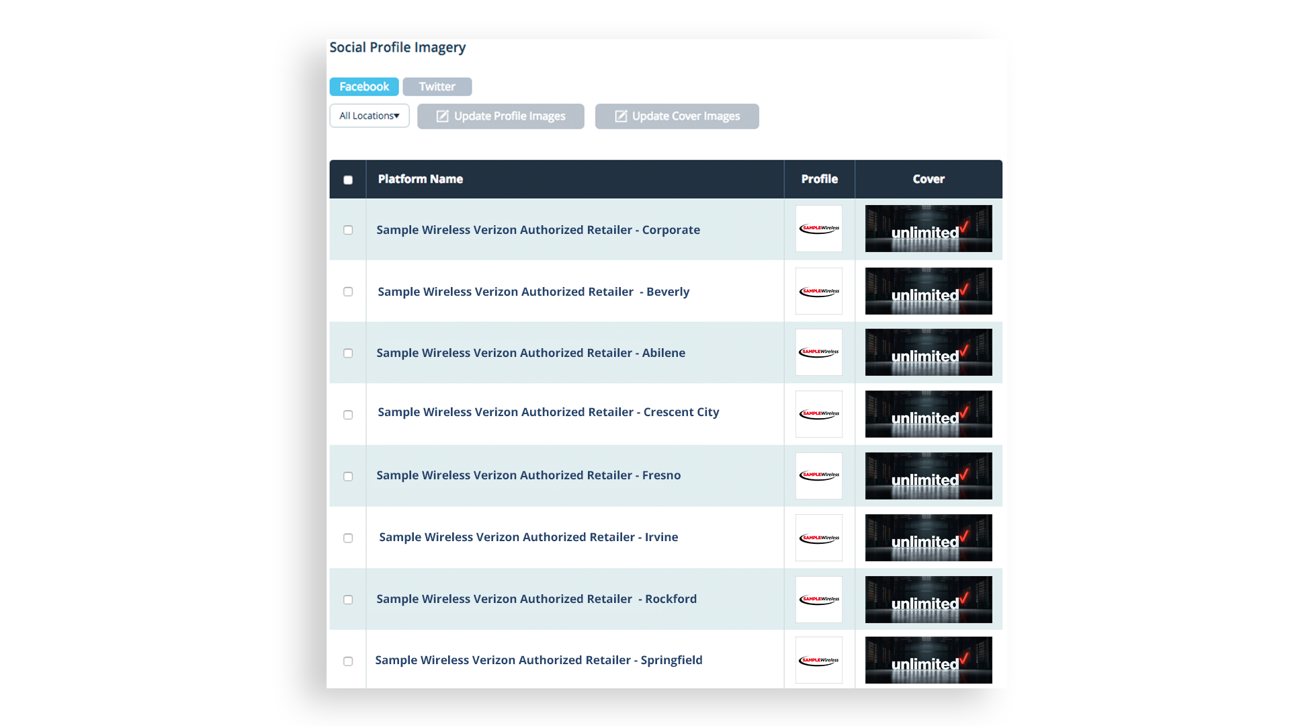Select 'Sample Wireless Verizon Authorized Retailer - Abilene'
1290x726 pixels.
[531, 353]
